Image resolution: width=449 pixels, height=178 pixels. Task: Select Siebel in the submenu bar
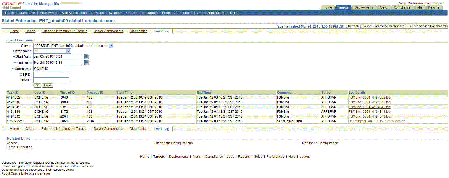coord(188,13)
